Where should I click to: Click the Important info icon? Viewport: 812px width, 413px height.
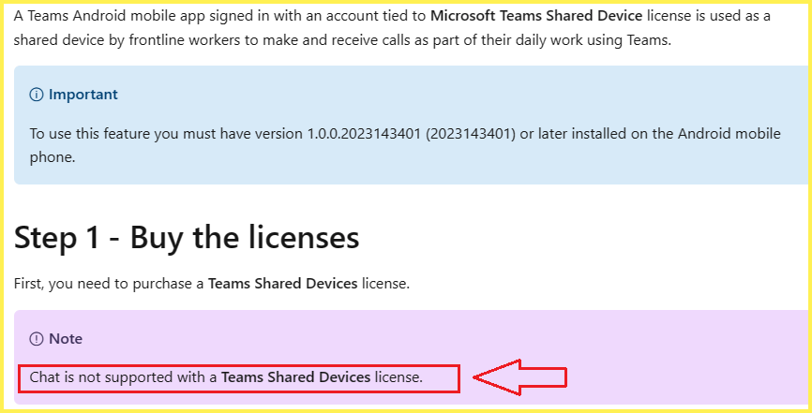point(37,95)
